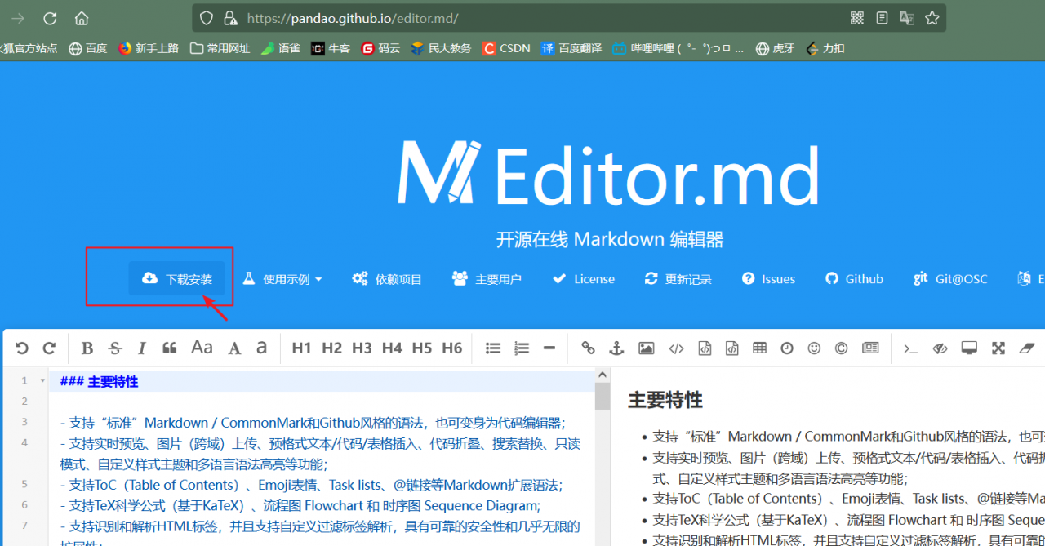The height and width of the screenshot is (546, 1045).
Task: Clear the editor with the eraser icon
Action: click(1027, 348)
